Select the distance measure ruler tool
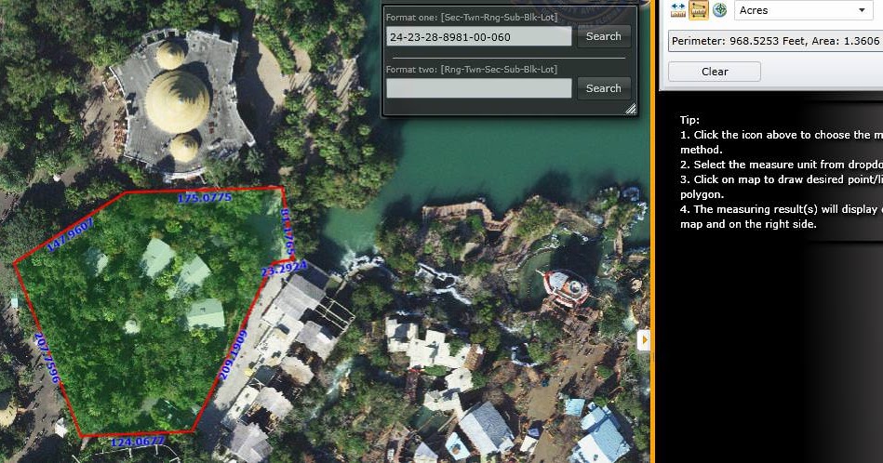Screen dimensions: 883x463 tap(678, 10)
